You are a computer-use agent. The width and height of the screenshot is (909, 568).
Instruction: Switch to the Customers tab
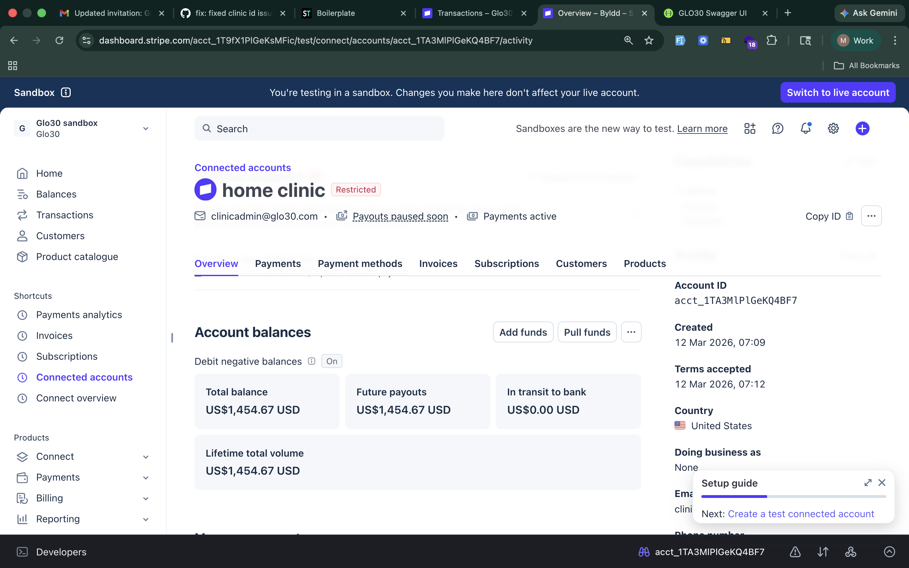581,264
